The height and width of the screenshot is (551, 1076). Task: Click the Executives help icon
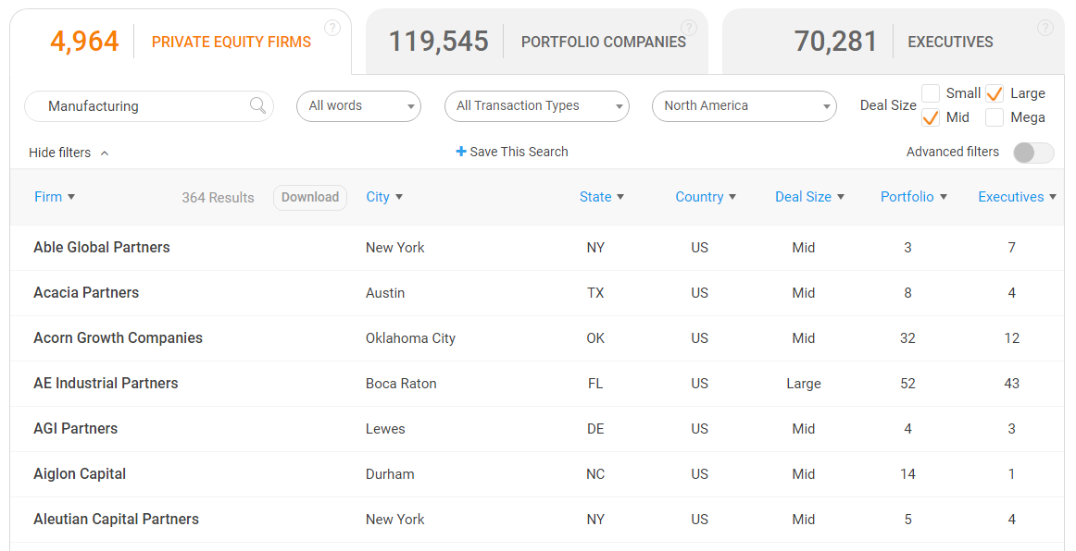pos(1045,28)
